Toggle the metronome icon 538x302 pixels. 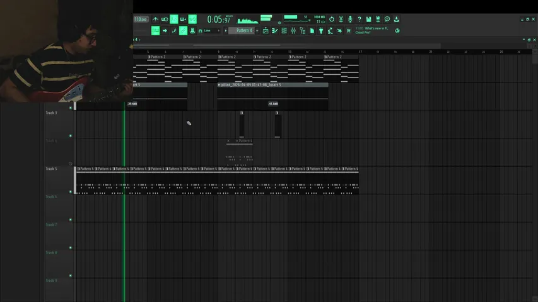(x=155, y=19)
